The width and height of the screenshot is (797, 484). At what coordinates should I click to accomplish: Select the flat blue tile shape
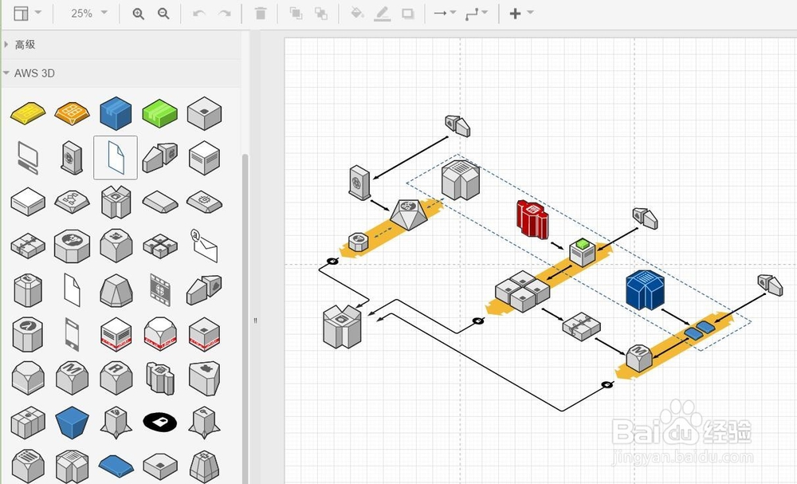tap(116, 466)
